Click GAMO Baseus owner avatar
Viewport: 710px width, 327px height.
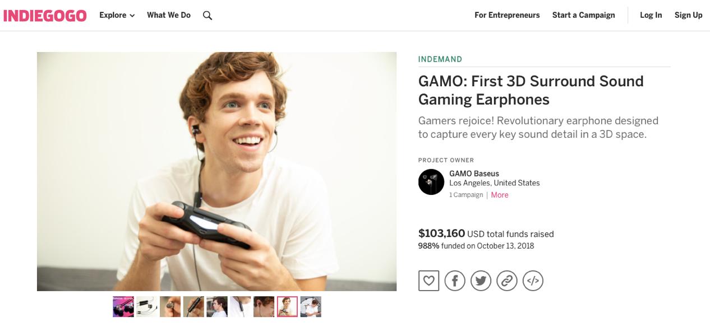coord(431,182)
